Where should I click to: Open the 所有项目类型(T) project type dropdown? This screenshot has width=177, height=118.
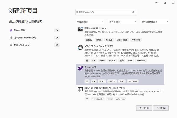(x=155, y=22)
